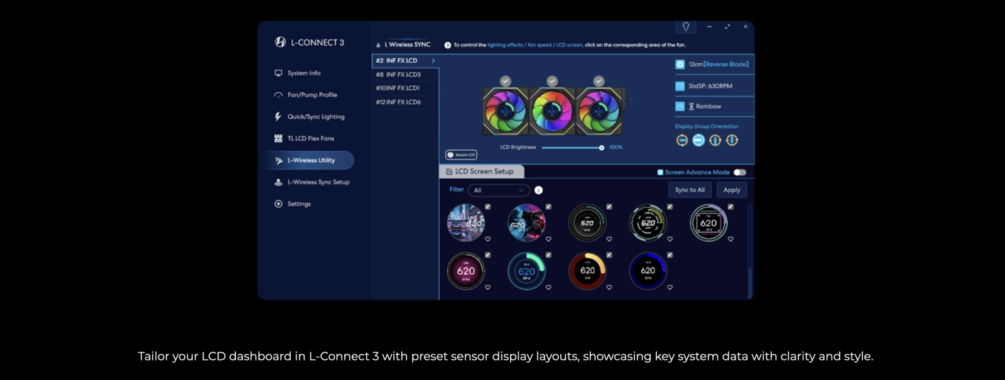The height and width of the screenshot is (380, 1005).
Task: Favorite the neon warrior artwork preset
Action: pos(548,239)
